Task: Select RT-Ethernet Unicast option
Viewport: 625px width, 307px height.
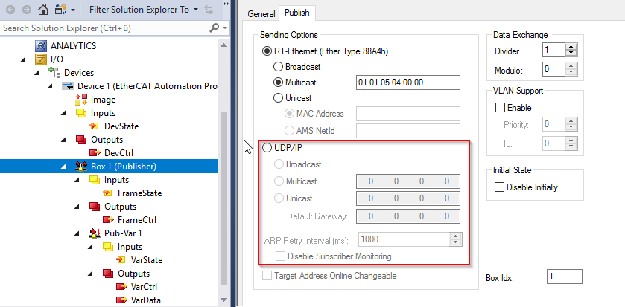Action: point(278,98)
